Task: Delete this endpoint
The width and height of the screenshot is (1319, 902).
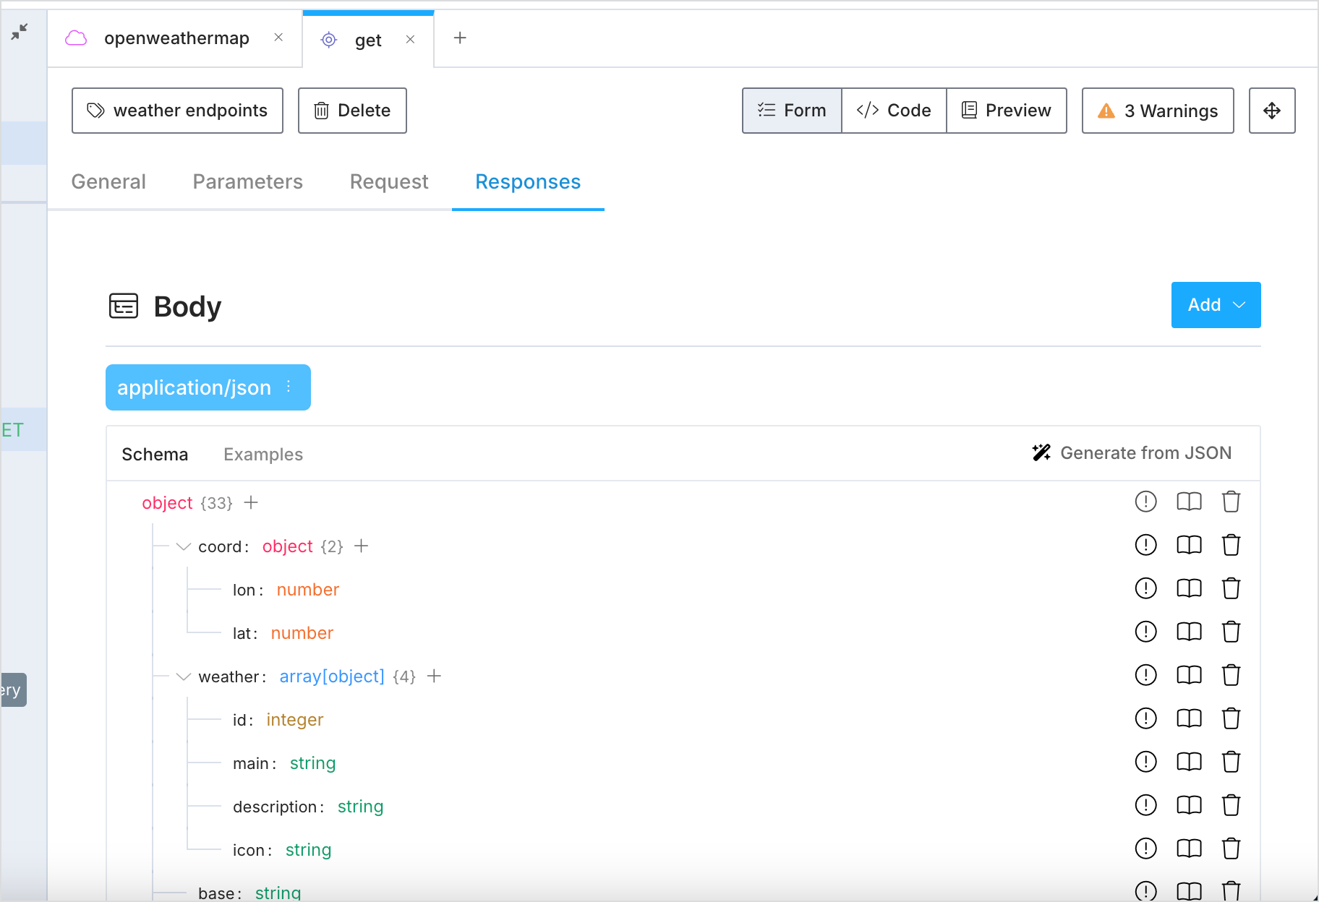Action: coord(352,111)
